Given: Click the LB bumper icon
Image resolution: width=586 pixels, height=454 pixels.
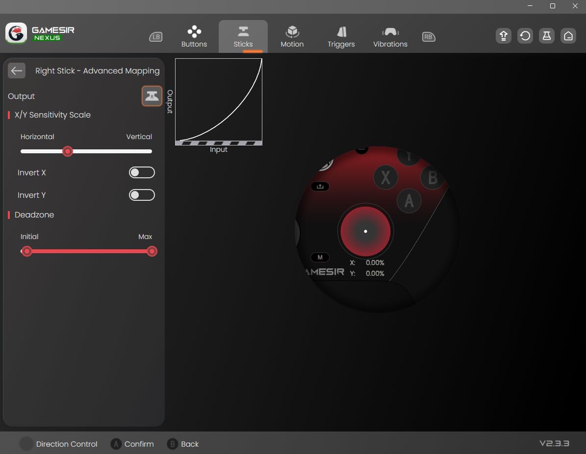Looking at the screenshot, I should click(155, 37).
